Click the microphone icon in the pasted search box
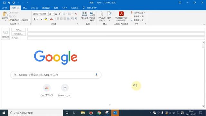Viewport: 206px width, 116px height. coord(96,75)
